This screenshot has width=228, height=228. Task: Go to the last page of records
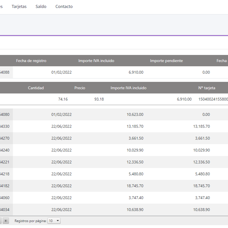point(6,221)
